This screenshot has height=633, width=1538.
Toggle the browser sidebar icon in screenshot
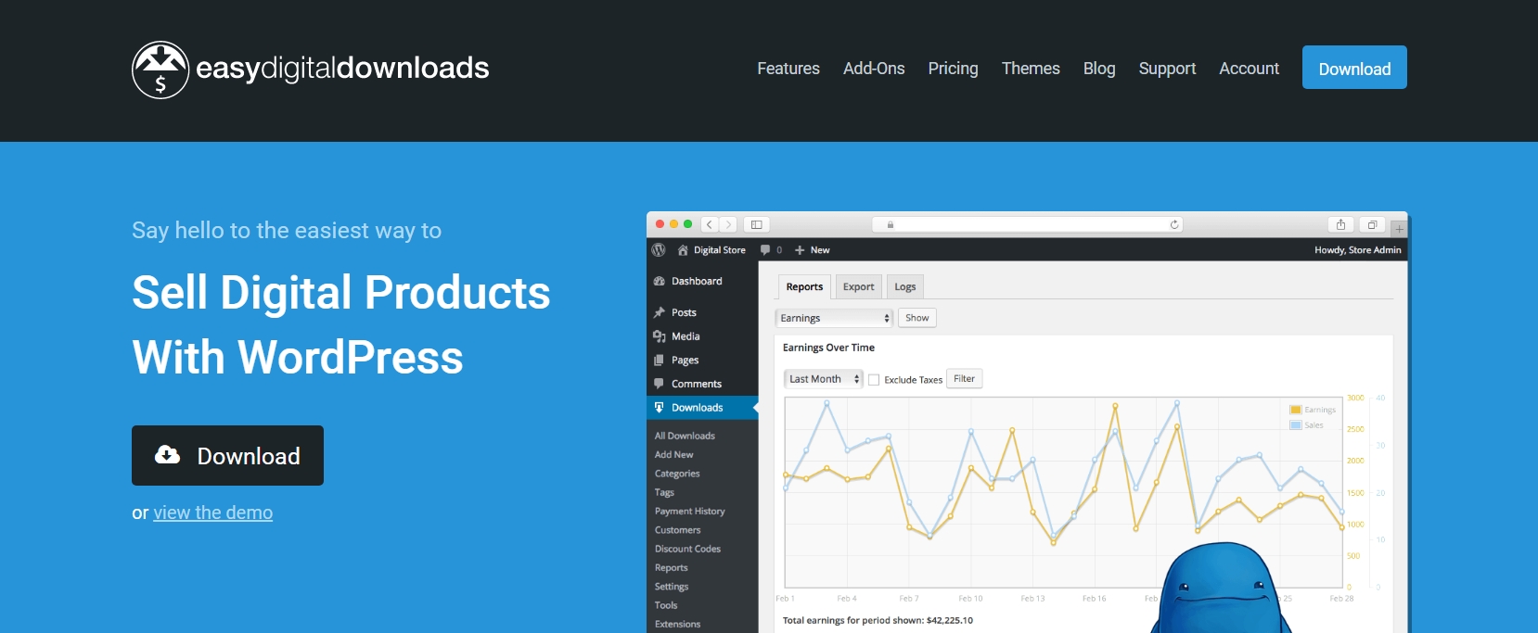pyautogui.click(x=756, y=224)
